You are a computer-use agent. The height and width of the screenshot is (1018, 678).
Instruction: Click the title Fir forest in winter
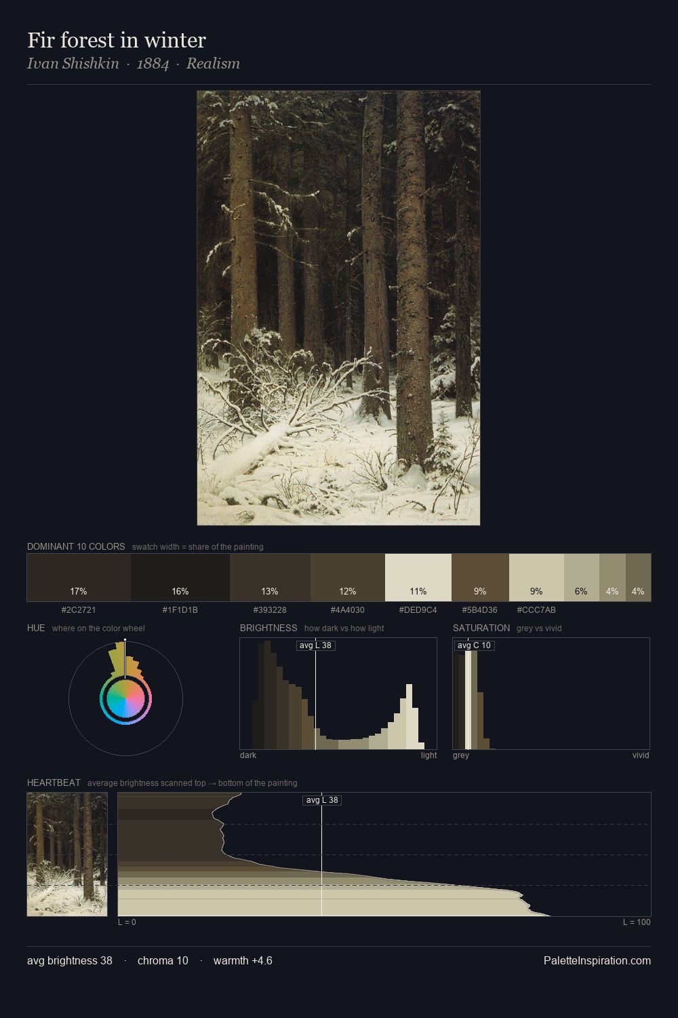pos(117,40)
